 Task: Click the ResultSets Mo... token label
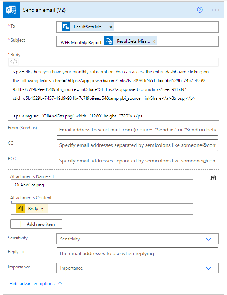(89, 27)
